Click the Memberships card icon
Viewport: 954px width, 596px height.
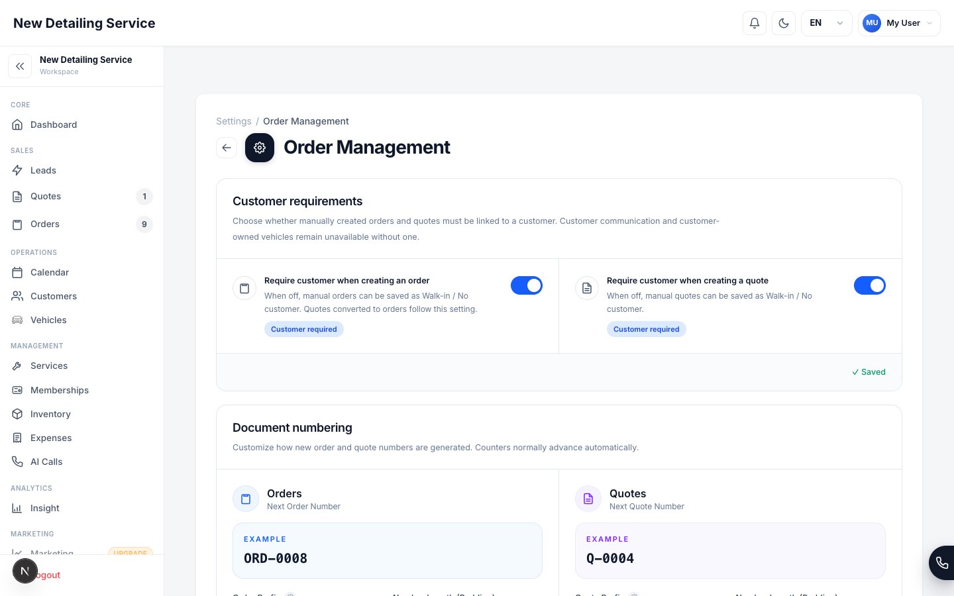[17, 390]
